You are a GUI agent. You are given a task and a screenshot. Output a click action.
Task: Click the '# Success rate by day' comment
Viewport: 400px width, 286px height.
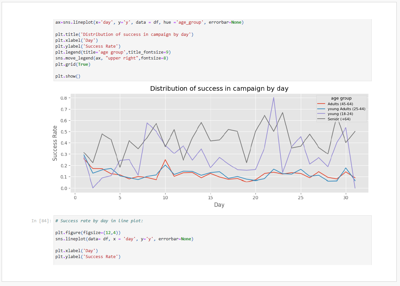(99, 221)
